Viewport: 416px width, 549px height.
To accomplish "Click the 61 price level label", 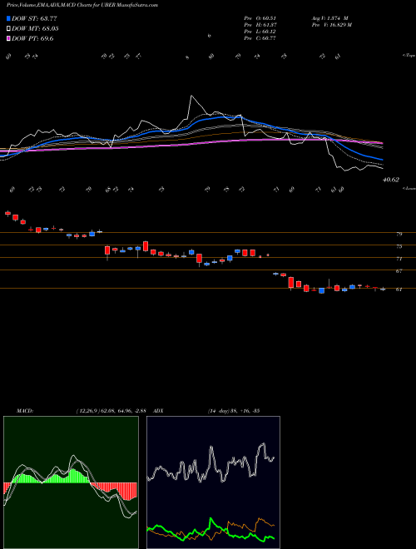I will coord(399,290).
